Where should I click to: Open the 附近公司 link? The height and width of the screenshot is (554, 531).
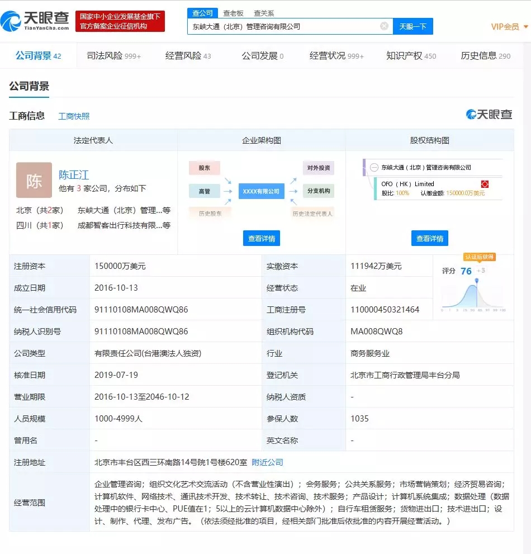point(267,462)
